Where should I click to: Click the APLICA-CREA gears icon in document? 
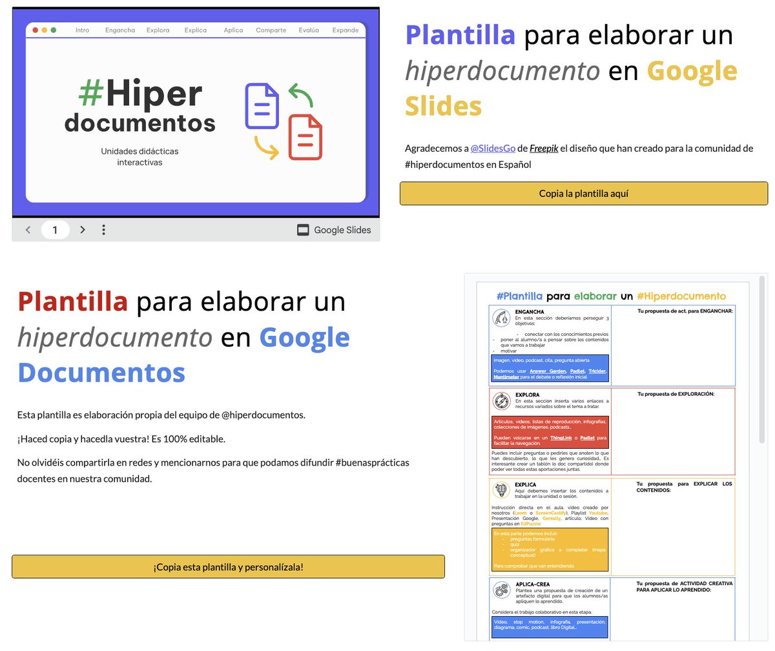point(501,589)
